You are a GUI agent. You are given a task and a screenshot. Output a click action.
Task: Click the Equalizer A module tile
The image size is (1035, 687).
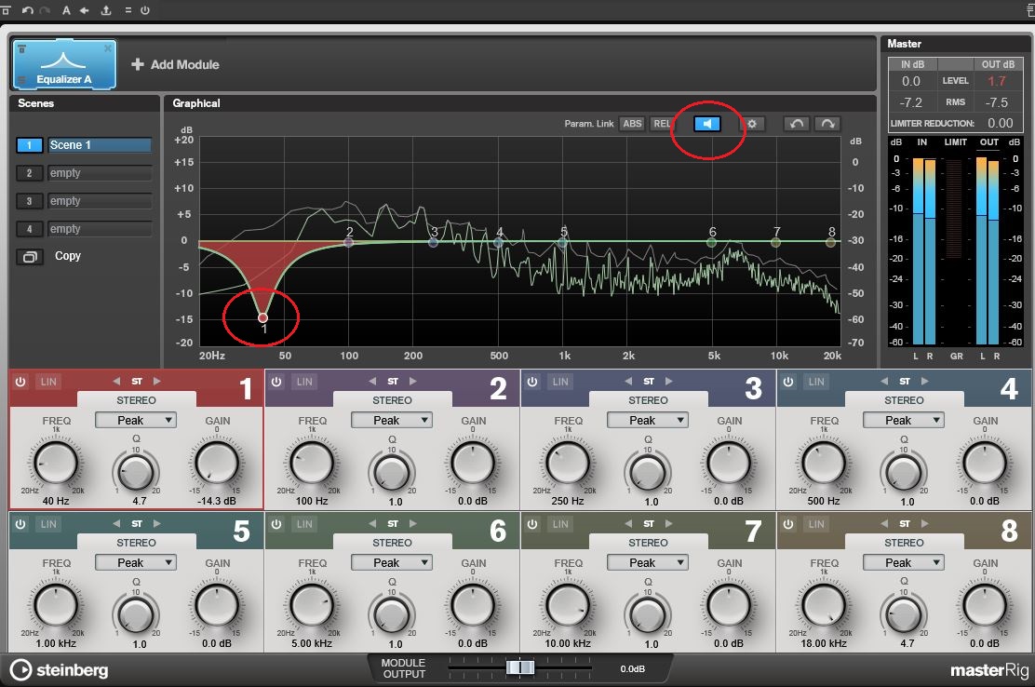click(x=64, y=64)
